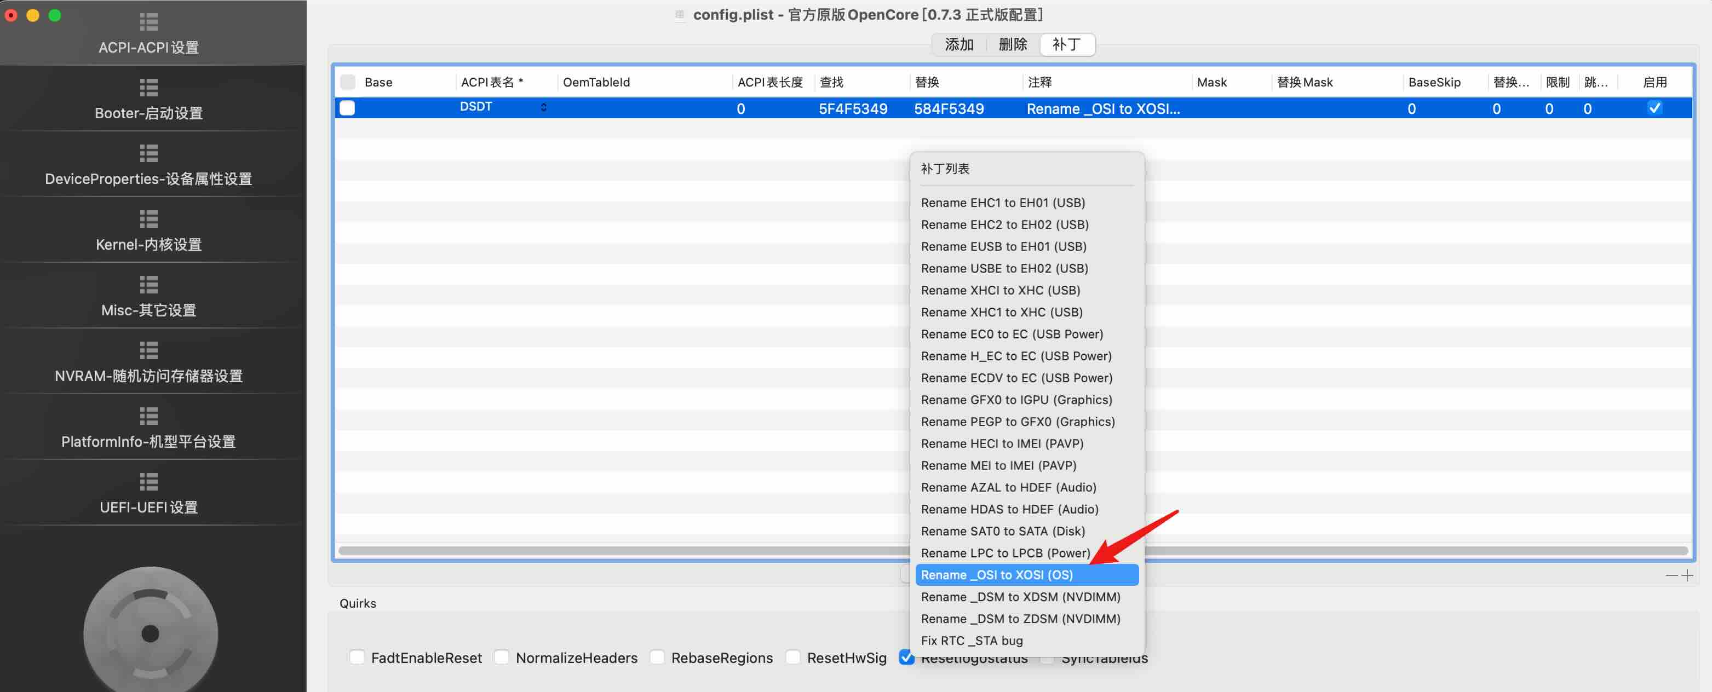Screen dimensions: 1712x692
Task: Click the Rename _OSI to XOSI comment cell
Action: tap(1103, 109)
